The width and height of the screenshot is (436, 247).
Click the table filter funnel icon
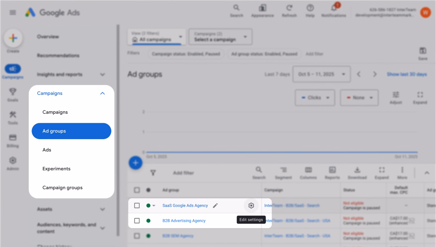[x=153, y=173]
